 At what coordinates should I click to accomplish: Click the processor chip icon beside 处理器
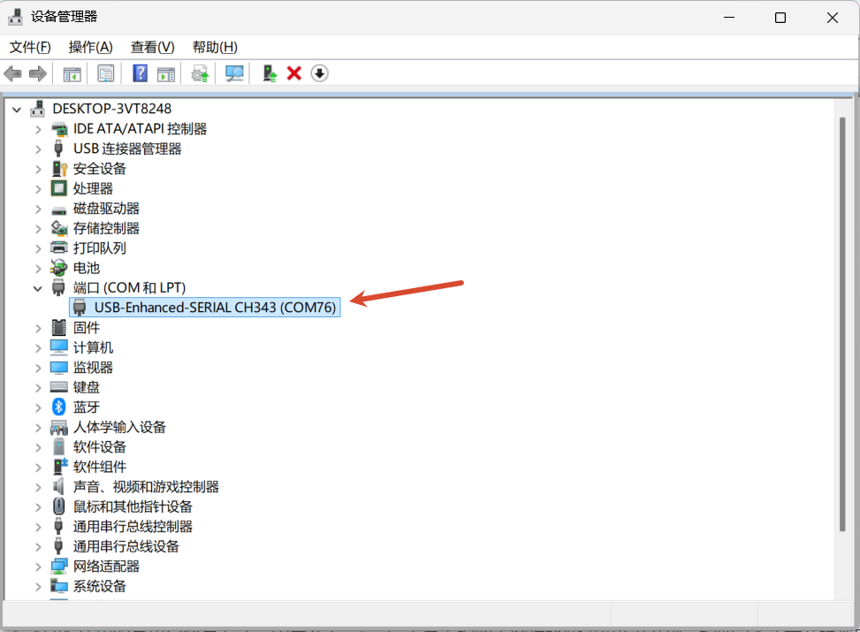tap(58, 189)
